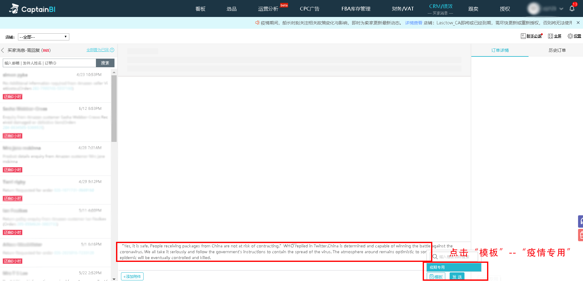This screenshot has width=583, height=281.
Task: Click the 搜索 button
Action: [x=105, y=63]
